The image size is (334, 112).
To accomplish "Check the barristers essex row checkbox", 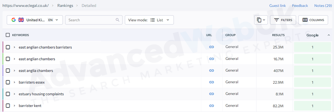I will [x=8, y=82].
